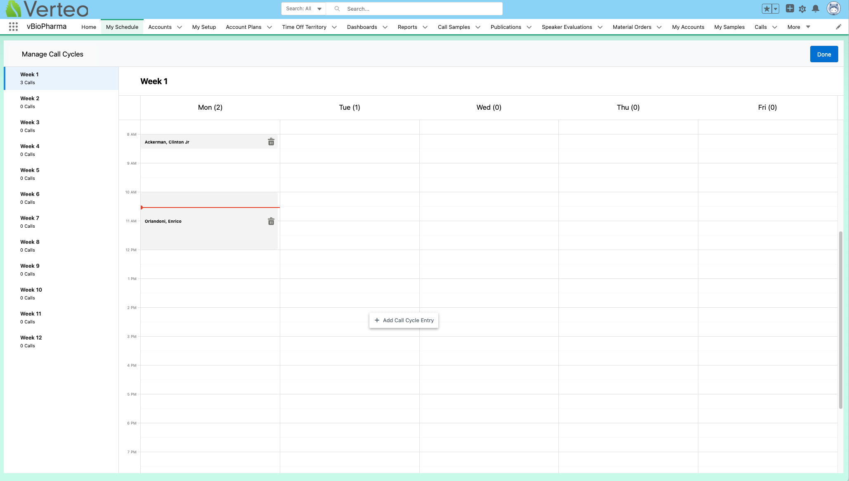Click the Add Call Cycle Entry button
849x481 pixels.
[x=403, y=320]
